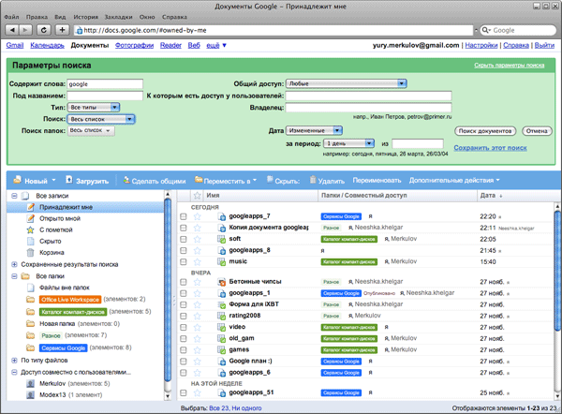Open the Gmail link in top navigation

(15, 45)
